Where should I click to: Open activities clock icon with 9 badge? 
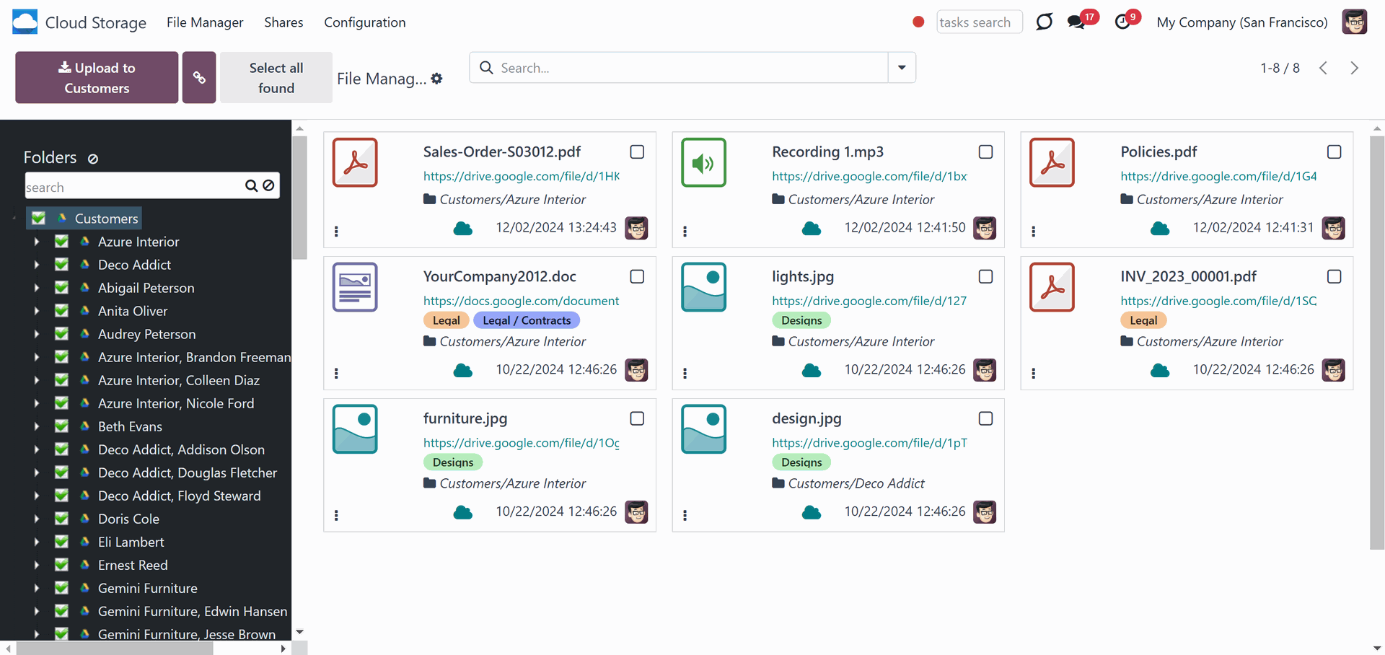[x=1122, y=22]
